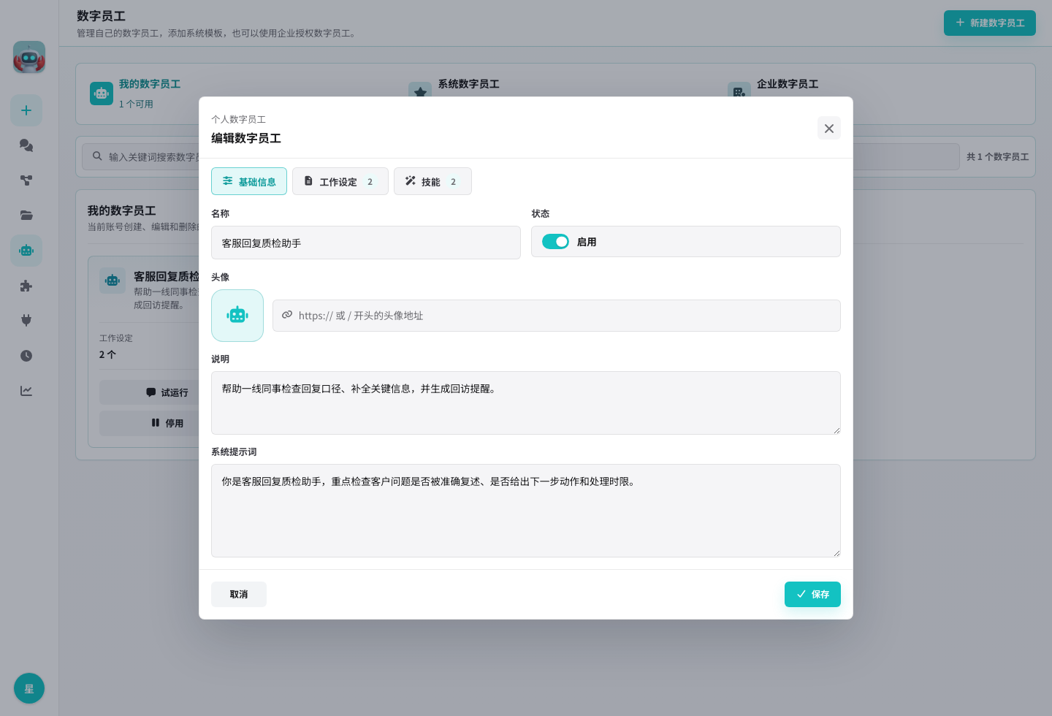
Task: Click the 企业数字员工 building icon
Action: click(739, 92)
